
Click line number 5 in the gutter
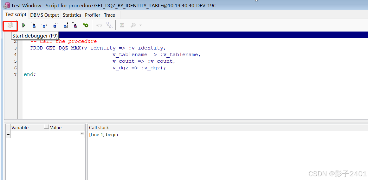click(16, 61)
